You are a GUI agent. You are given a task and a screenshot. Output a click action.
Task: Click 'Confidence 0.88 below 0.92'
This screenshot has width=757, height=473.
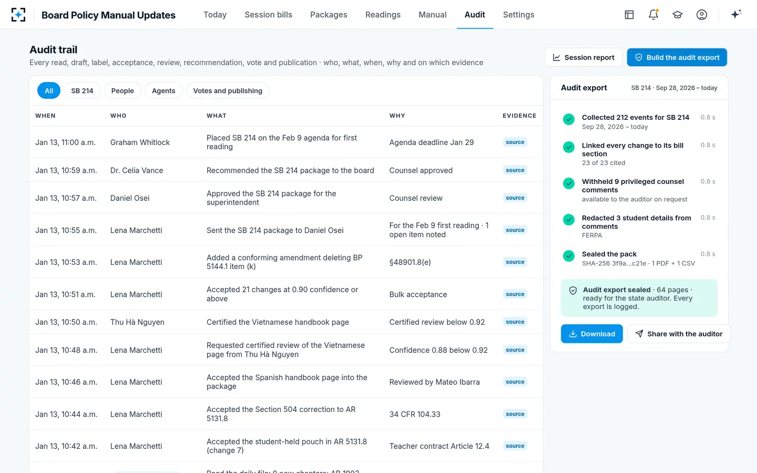(438, 350)
